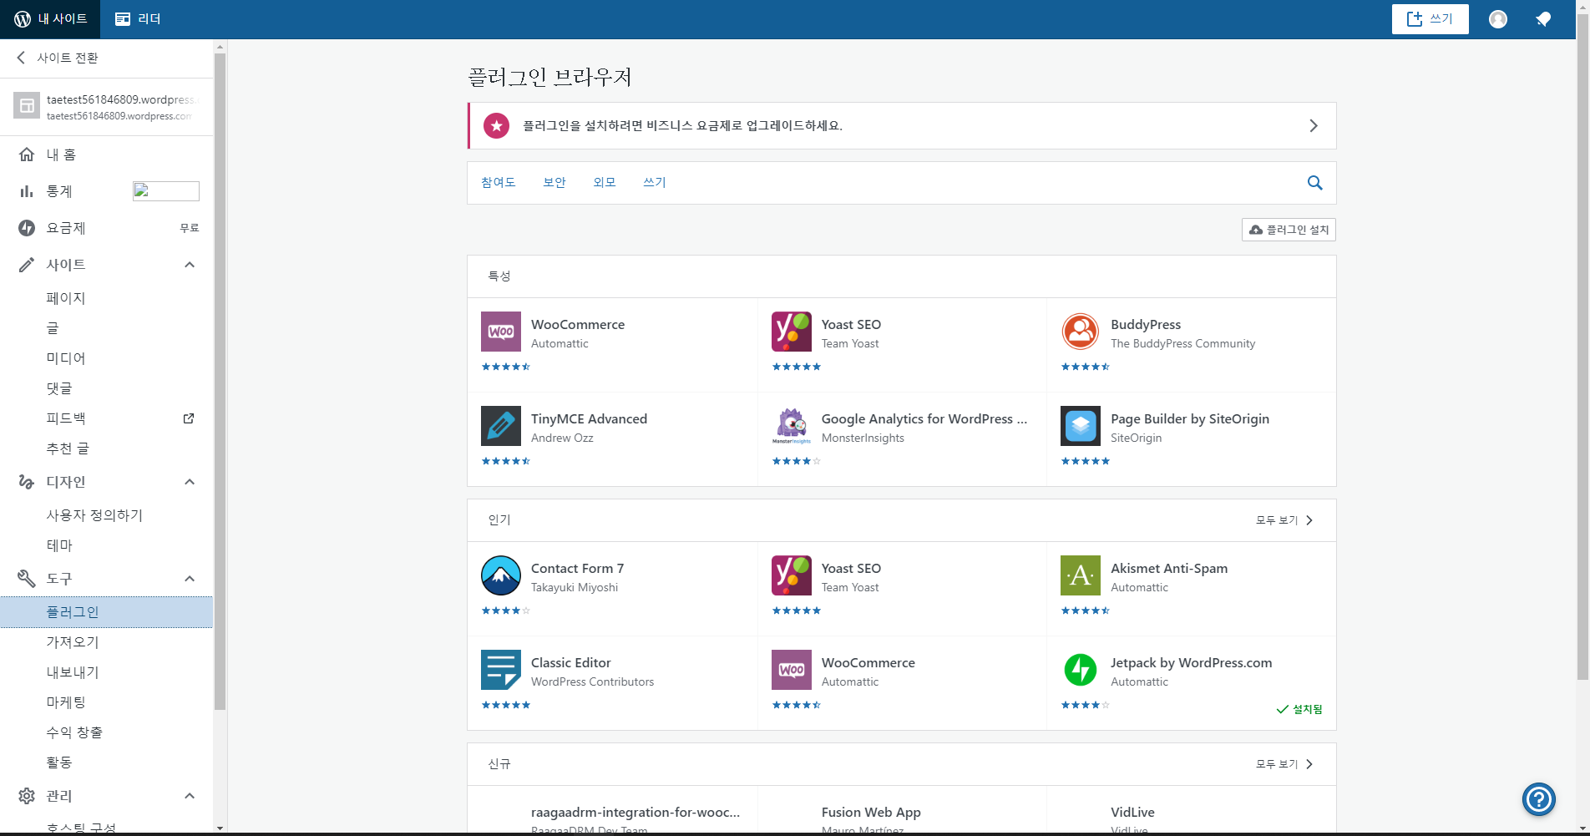The height and width of the screenshot is (836, 1590).
Task: Open the 요금제 plan menu item
Action: pyautogui.click(x=107, y=228)
